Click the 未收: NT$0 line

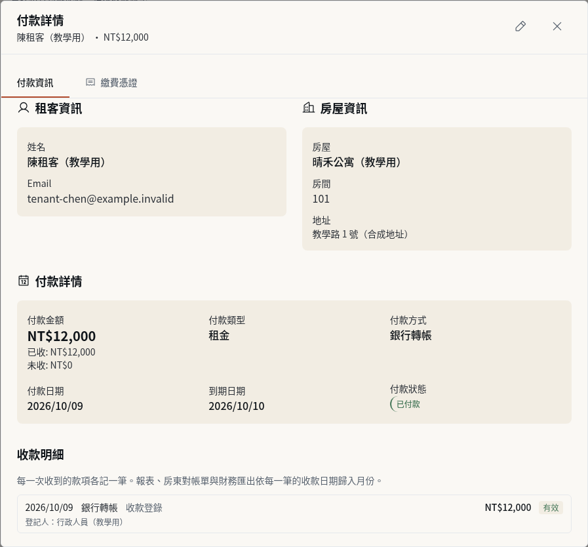point(50,365)
